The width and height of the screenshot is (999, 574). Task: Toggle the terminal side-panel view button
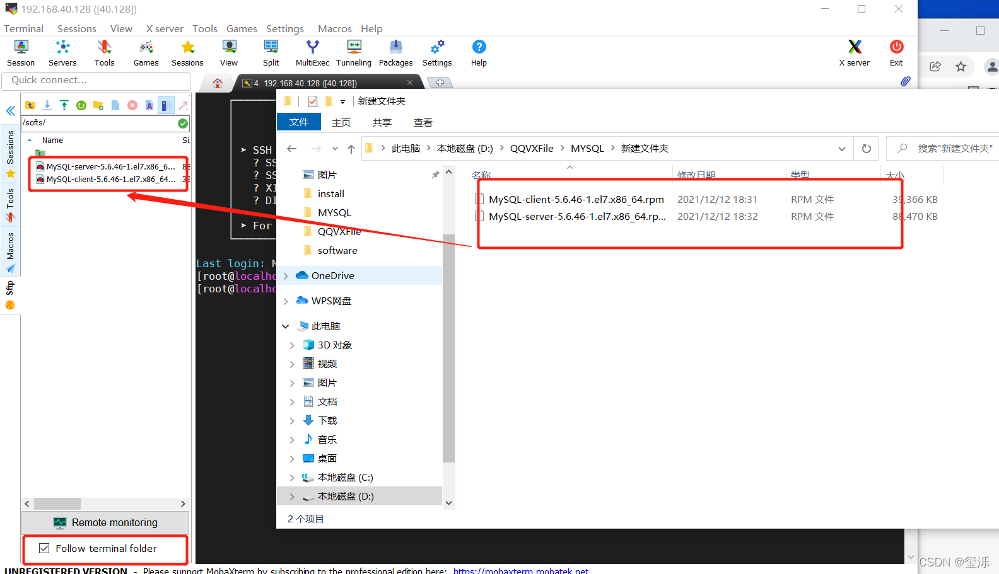(x=166, y=105)
